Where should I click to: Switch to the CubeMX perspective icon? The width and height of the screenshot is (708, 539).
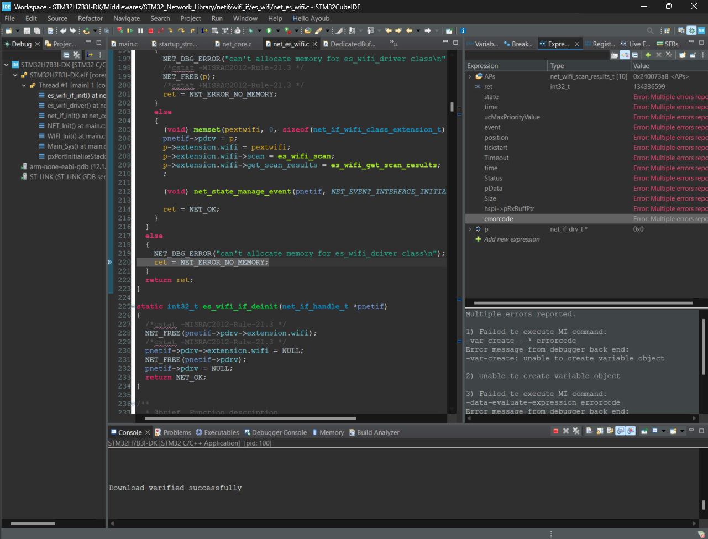pyautogui.click(x=701, y=31)
